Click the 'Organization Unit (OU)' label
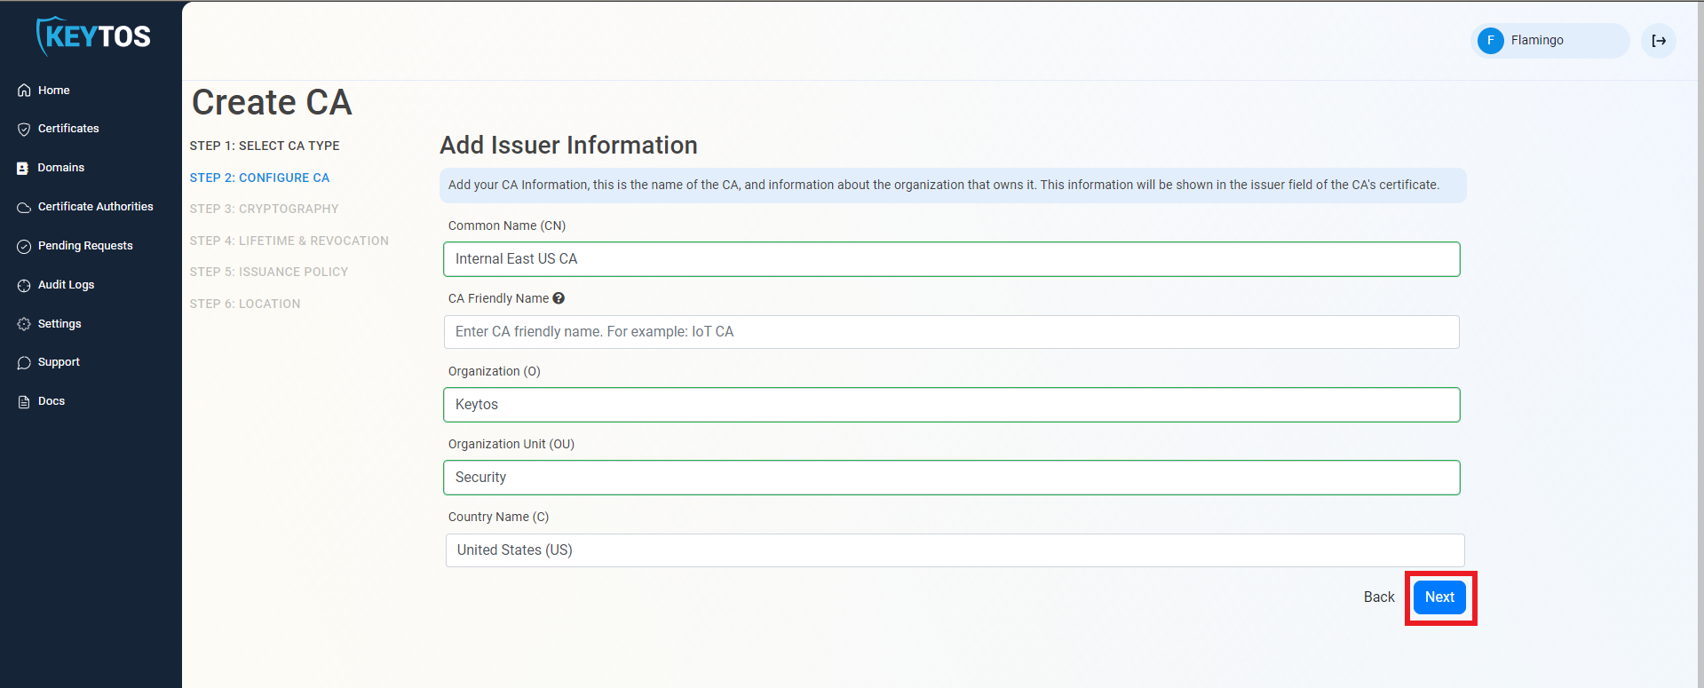This screenshot has height=688, width=1704. 511,444
